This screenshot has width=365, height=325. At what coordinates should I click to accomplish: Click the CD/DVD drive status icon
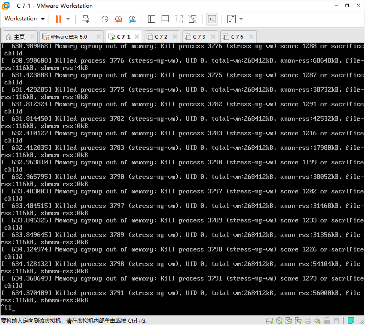[280, 320]
